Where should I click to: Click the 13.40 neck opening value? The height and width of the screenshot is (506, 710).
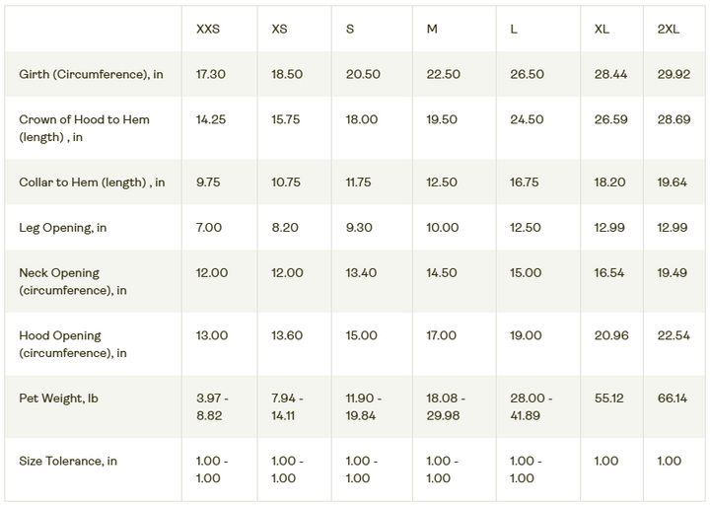pos(362,272)
